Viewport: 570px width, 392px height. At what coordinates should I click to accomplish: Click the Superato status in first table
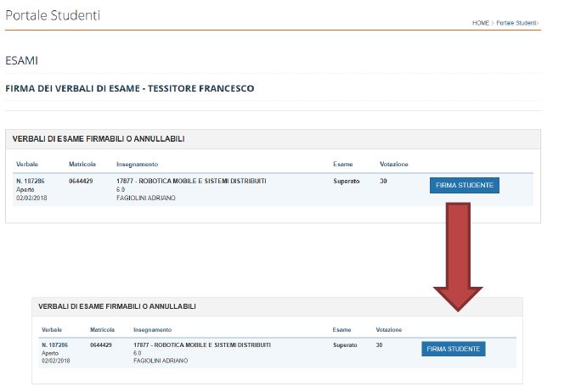(347, 182)
